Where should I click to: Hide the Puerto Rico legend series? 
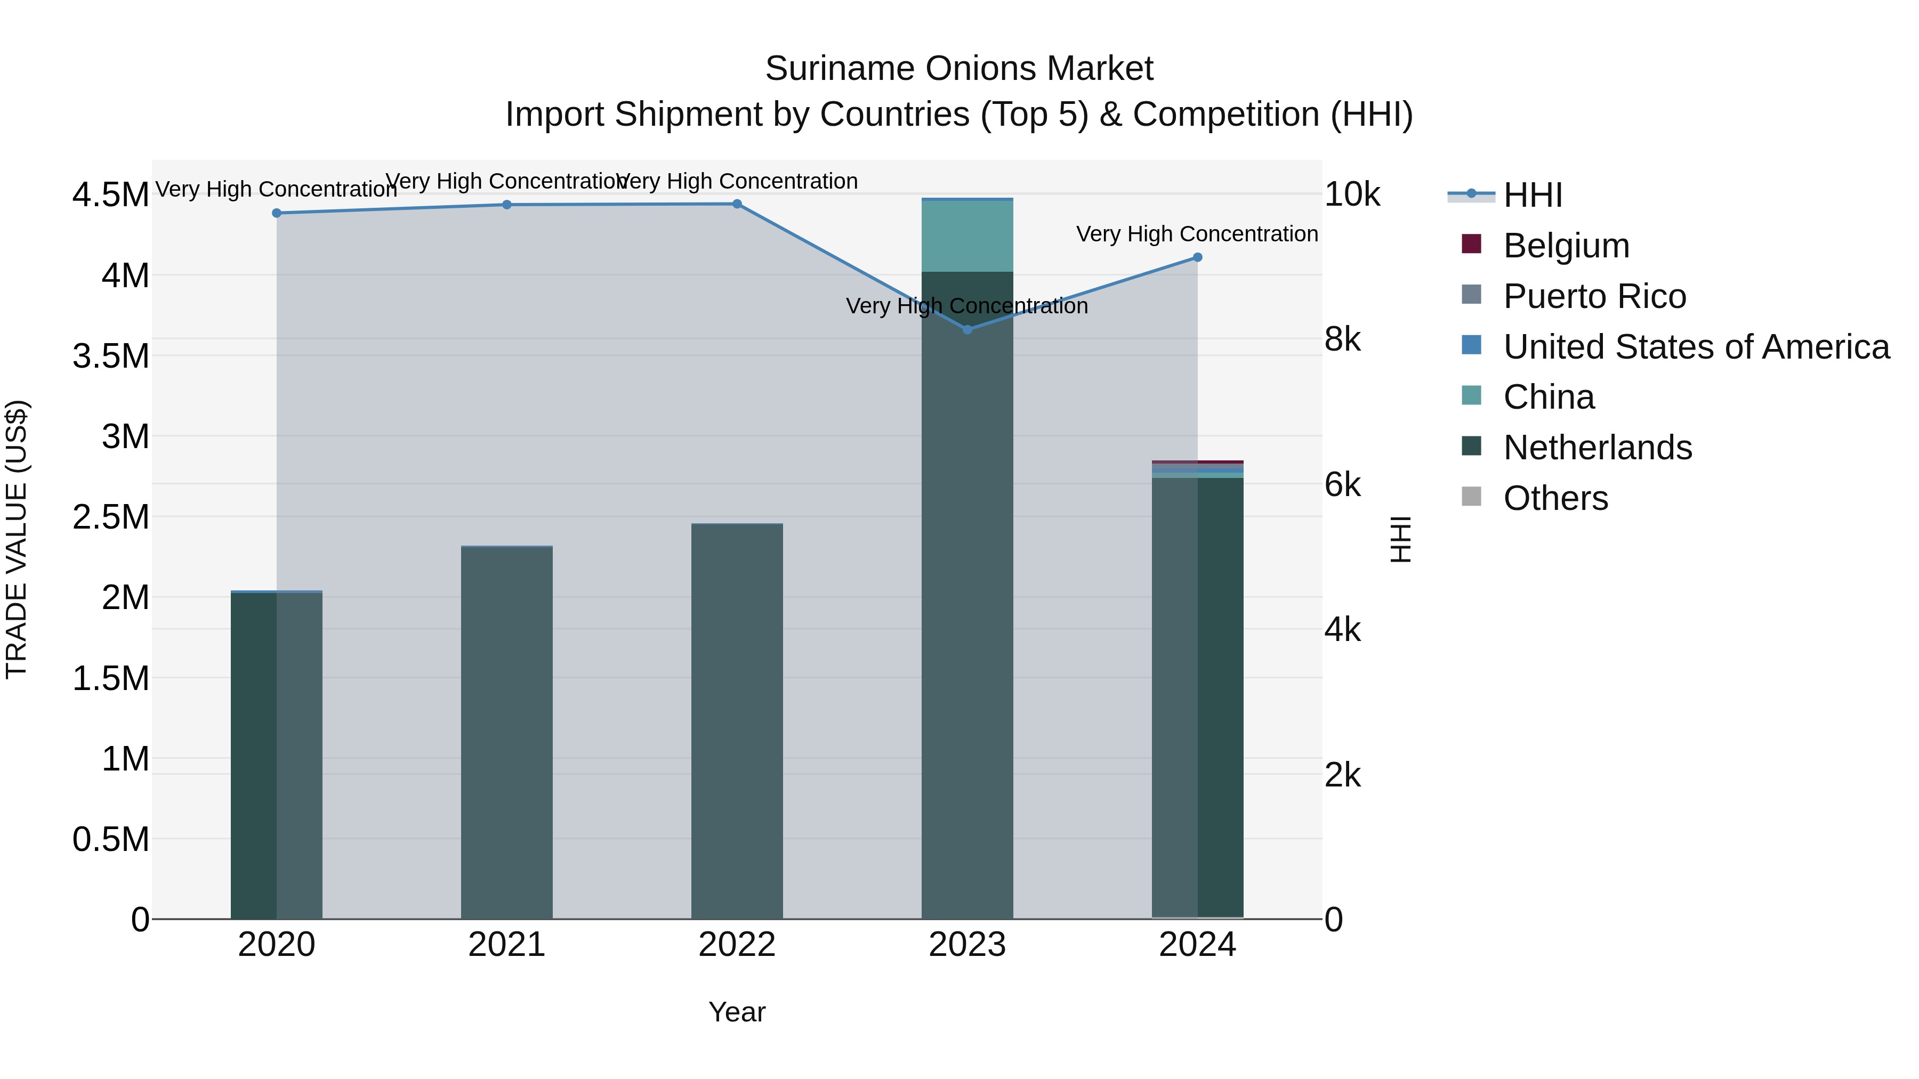[1574, 296]
